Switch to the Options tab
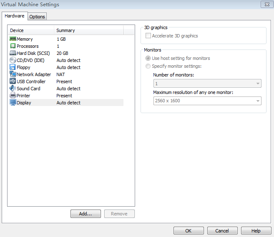Screen dimensions: 274x237 point(37,17)
